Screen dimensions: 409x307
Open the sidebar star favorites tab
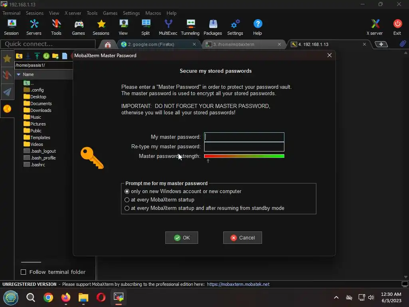[7, 58]
